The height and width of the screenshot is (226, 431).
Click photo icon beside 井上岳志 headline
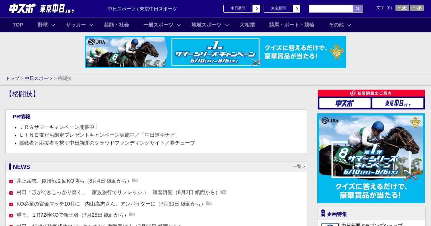(x=135, y=180)
